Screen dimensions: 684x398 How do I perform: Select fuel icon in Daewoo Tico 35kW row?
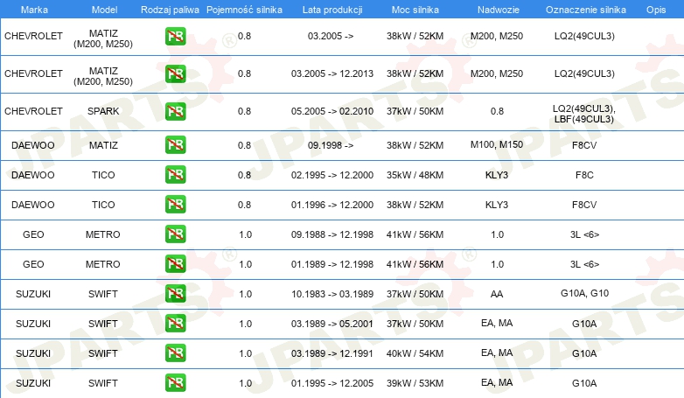click(x=175, y=175)
